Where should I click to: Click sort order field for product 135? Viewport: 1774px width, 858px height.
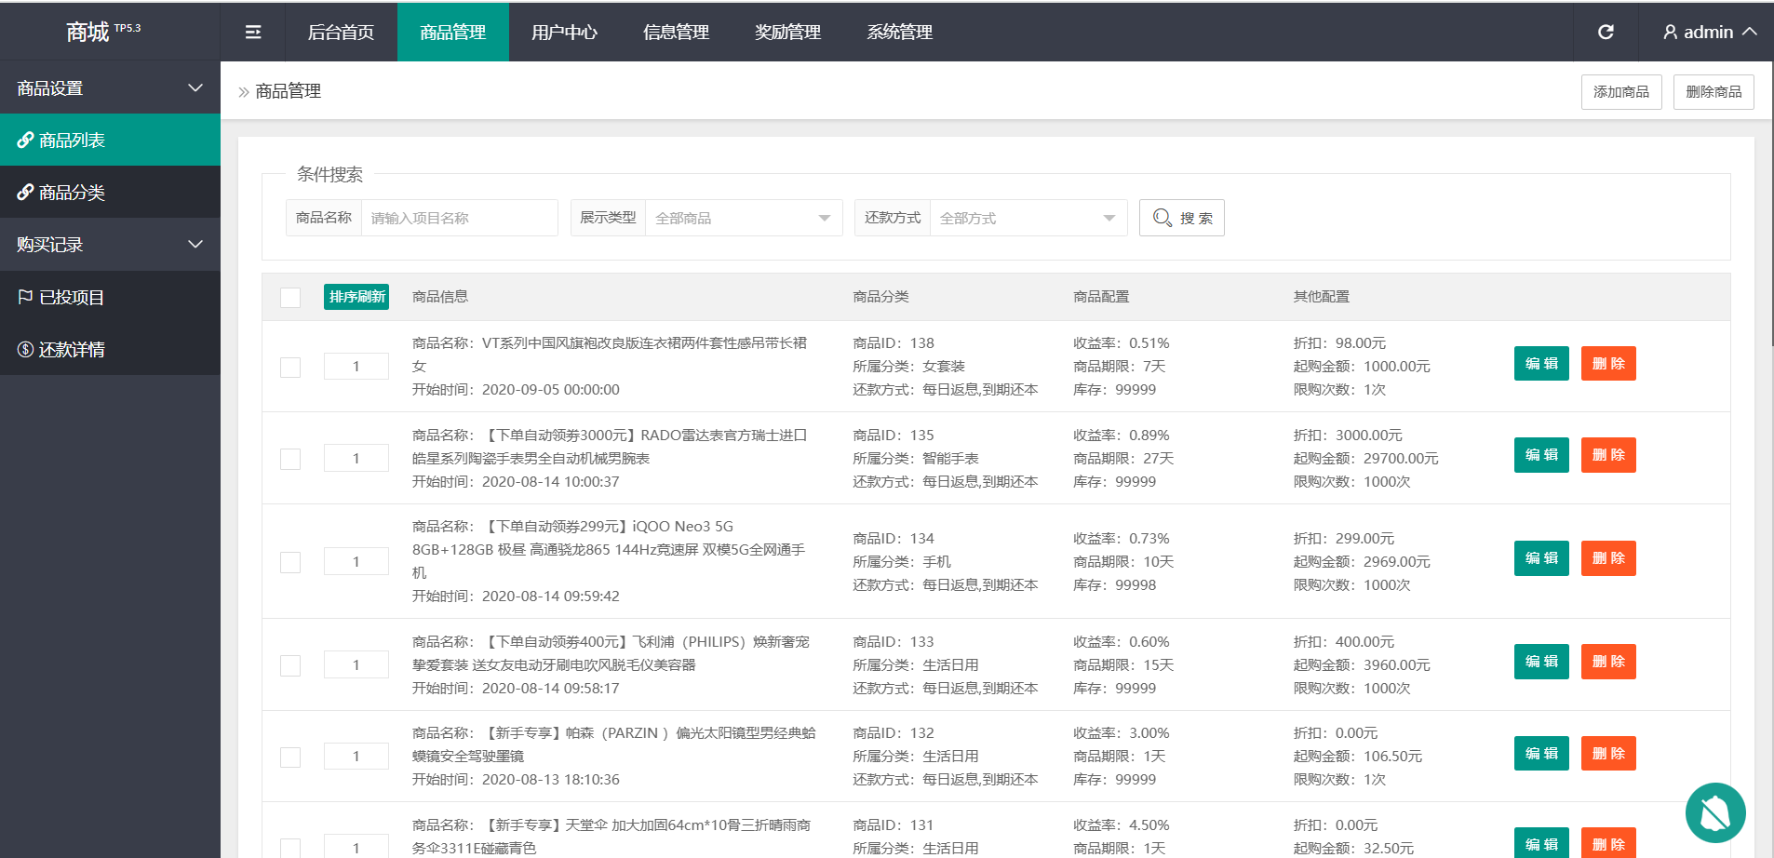356,459
